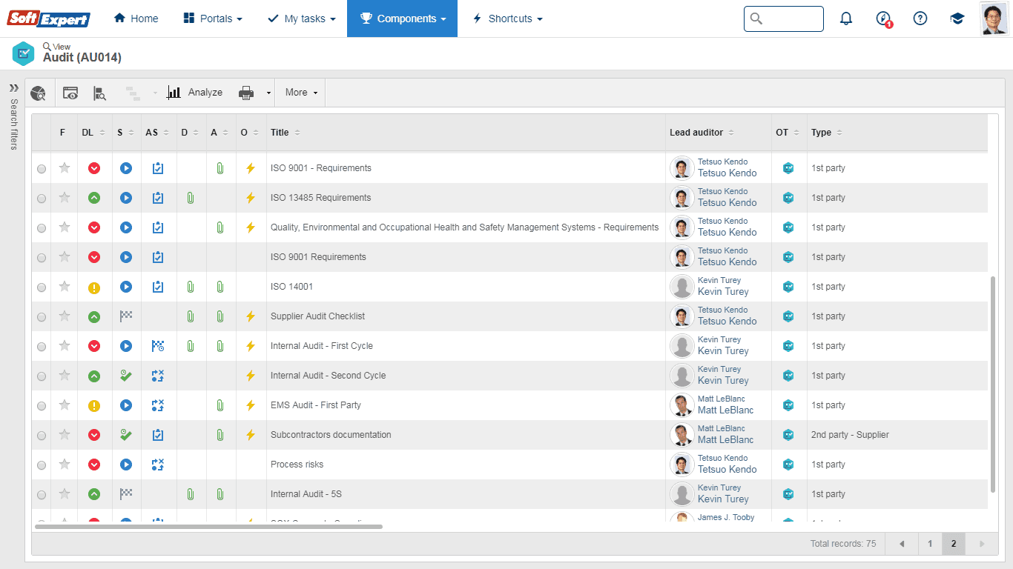Select radio button for ISO 14001 row
The height and width of the screenshot is (569, 1013).
tap(42, 287)
